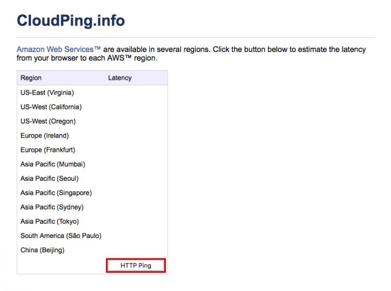Click the Region column header

tap(31, 78)
